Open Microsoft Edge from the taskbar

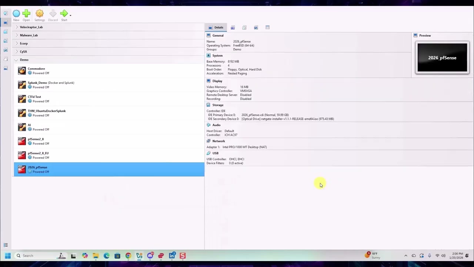(x=106, y=256)
